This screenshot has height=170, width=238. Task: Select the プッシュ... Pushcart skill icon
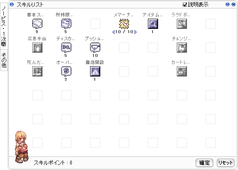(x=95, y=48)
